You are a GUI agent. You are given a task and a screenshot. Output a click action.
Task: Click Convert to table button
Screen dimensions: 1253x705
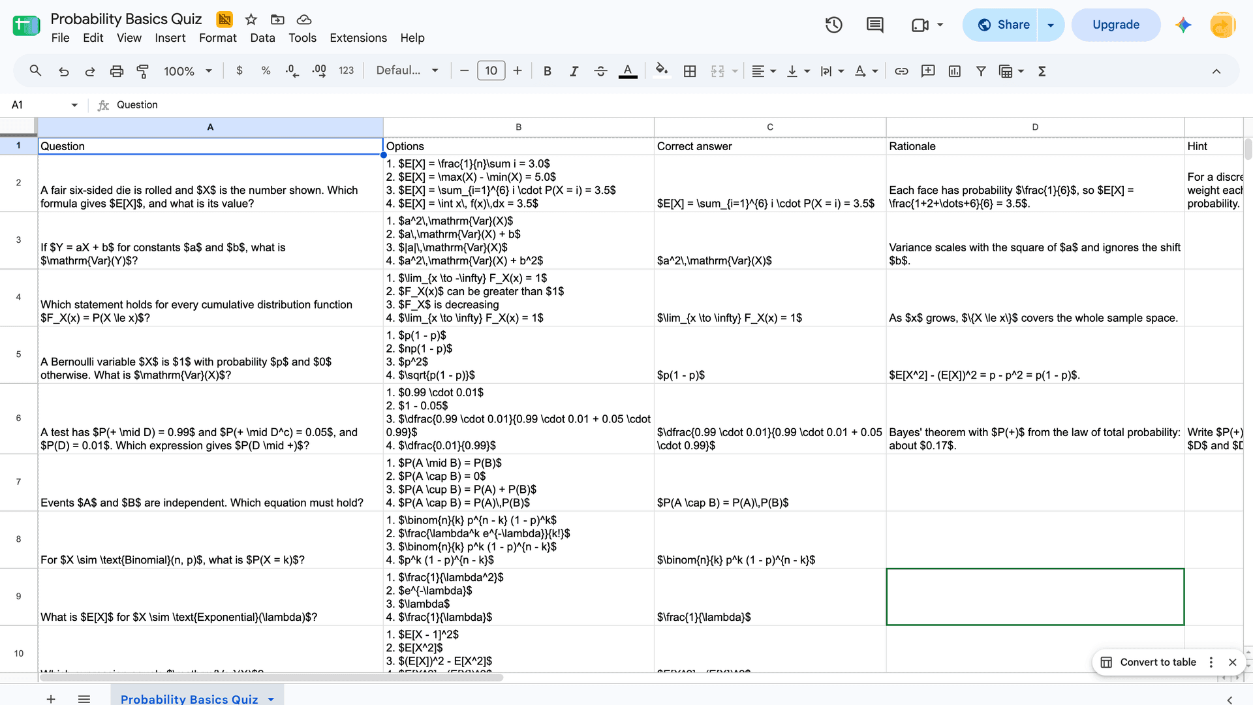click(1149, 663)
